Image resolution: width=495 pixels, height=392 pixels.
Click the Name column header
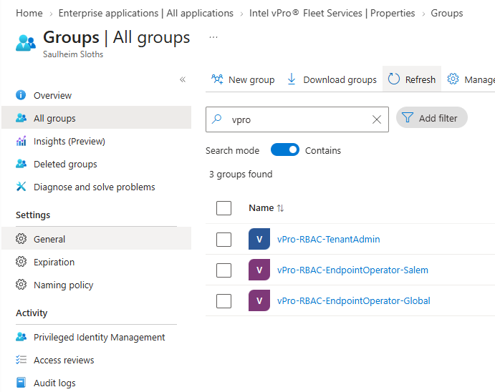click(x=261, y=208)
